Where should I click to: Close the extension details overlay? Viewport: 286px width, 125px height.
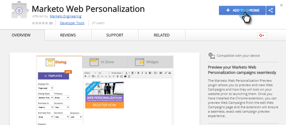coord(282,5)
